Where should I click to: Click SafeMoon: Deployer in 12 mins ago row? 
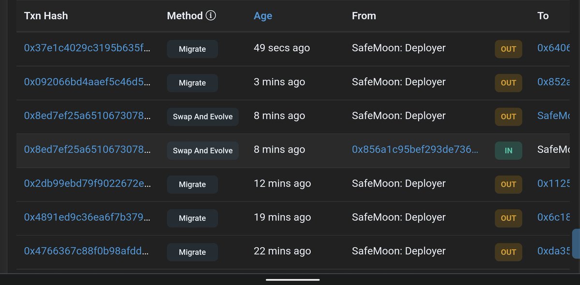coord(399,184)
